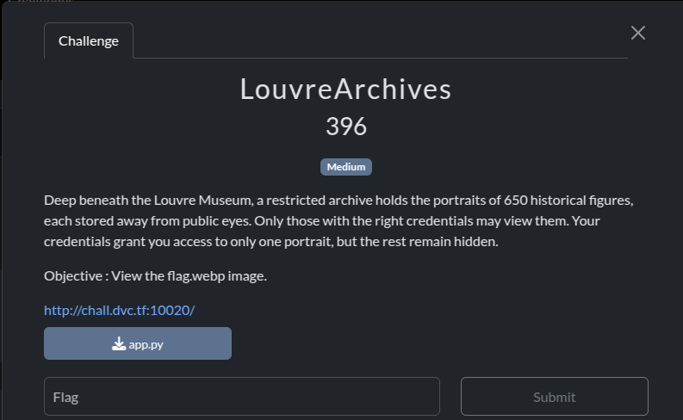Click the 396 points value
Image resolution: width=683 pixels, height=420 pixels.
pos(346,127)
